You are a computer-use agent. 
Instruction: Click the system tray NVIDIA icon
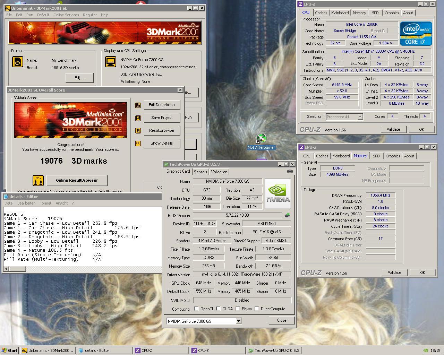(426, 350)
